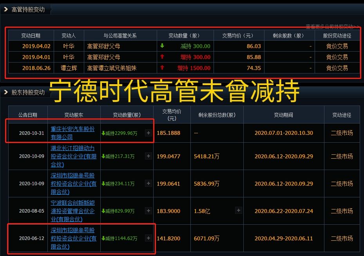The image size is (364, 256).
Task: Select price cell 199.0477
Action: [168, 156]
